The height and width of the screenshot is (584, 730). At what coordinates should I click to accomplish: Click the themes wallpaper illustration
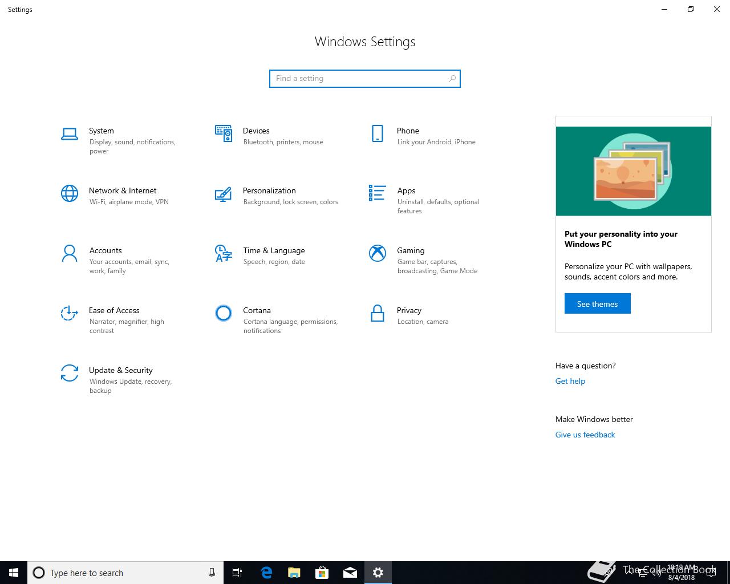(x=634, y=171)
